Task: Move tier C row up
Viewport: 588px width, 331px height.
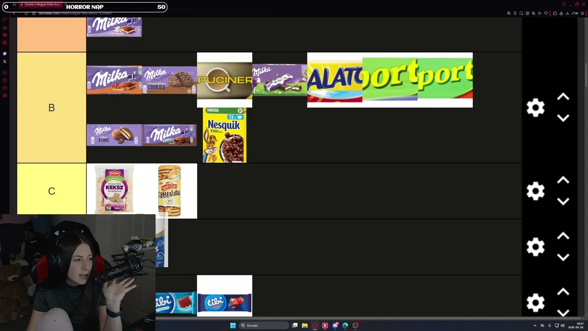Action: pos(563,181)
